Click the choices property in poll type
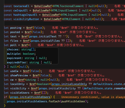Image resolution: width=125 pixels, height=108 pixels. (12, 49)
